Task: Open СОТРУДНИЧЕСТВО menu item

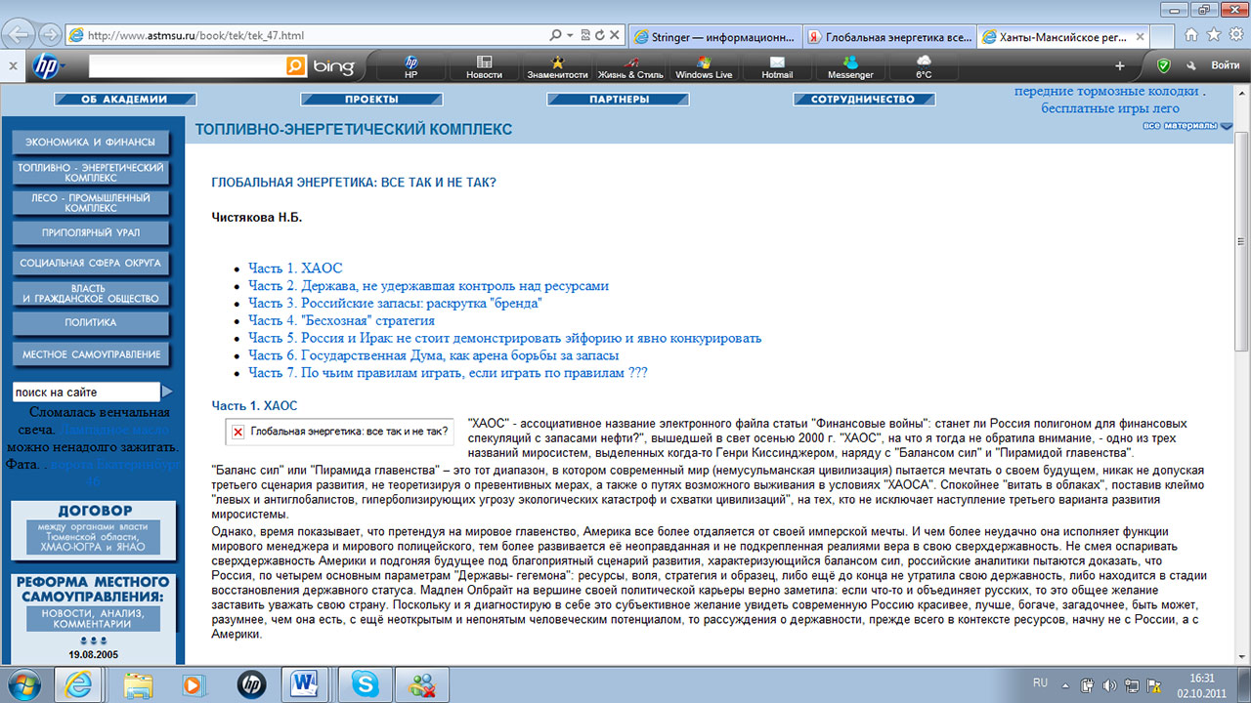Action: pyautogui.click(x=864, y=100)
